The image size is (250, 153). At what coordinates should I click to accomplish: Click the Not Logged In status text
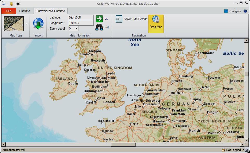point(235,150)
